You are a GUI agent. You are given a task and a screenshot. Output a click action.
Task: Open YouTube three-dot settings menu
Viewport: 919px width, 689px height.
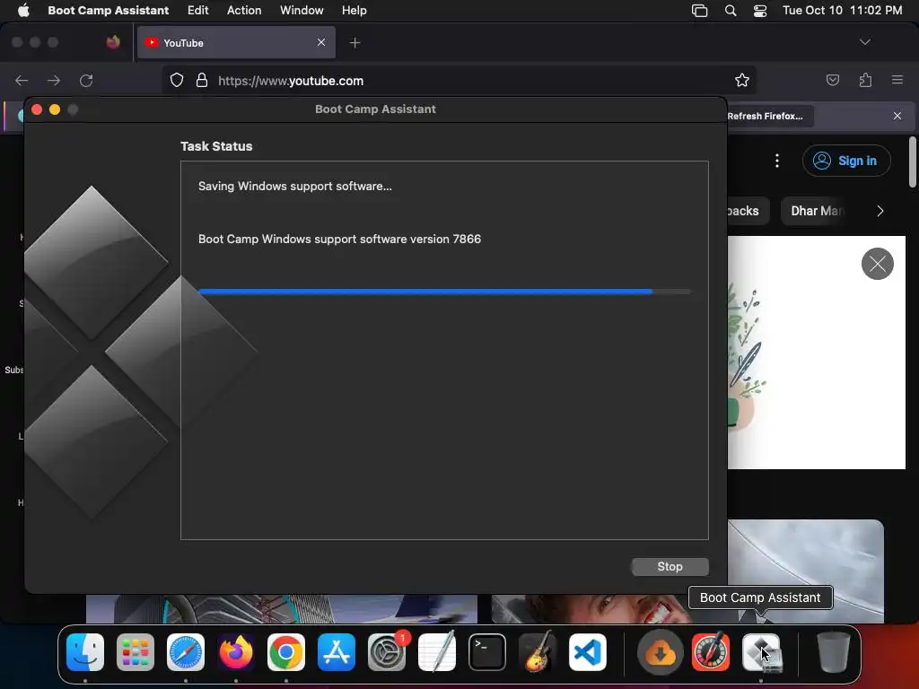pyautogui.click(x=777, y=161)
